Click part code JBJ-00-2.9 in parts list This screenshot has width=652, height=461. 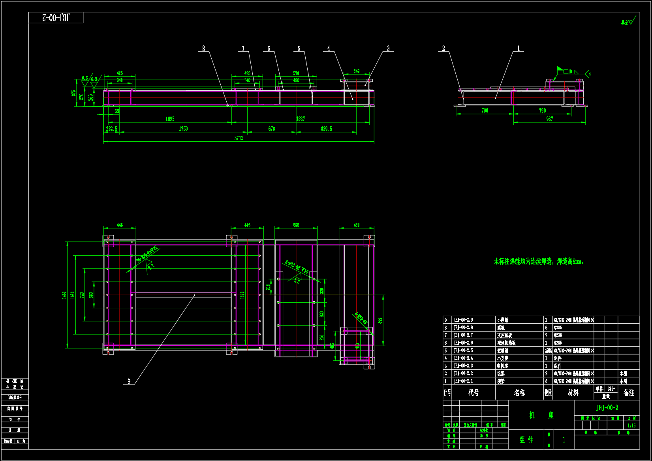point(463,320)
